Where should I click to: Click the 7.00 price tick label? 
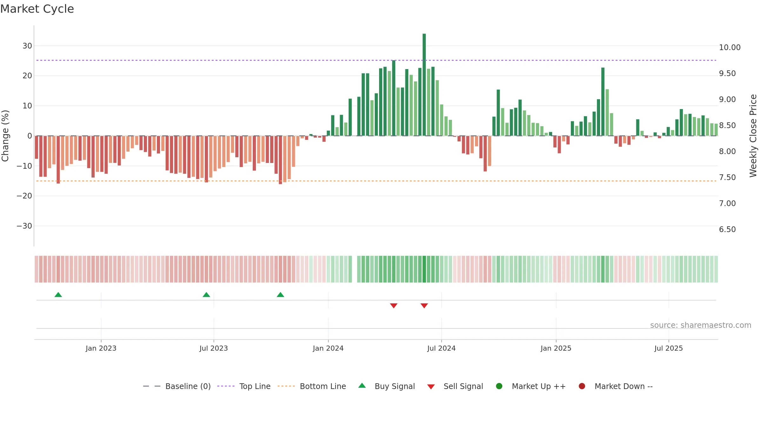[727, 204]
